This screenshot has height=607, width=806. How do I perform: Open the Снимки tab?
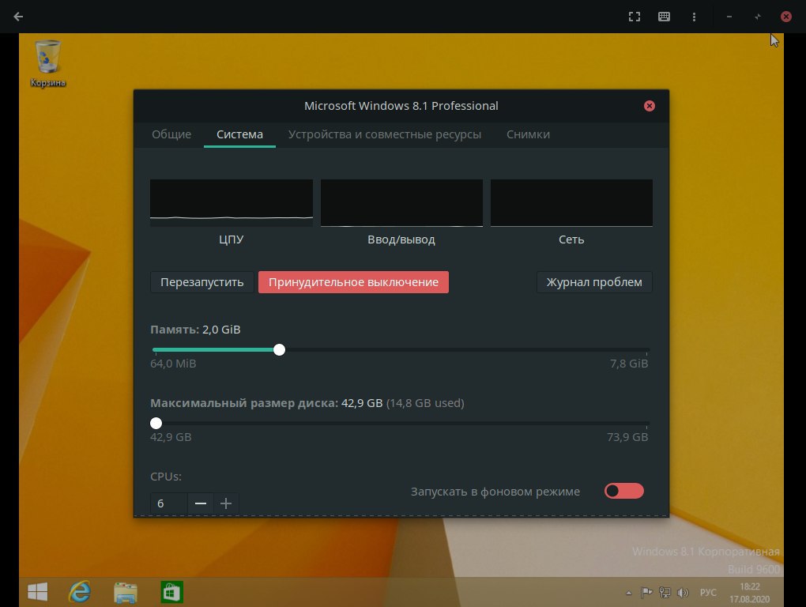click(x=528, y=134)
